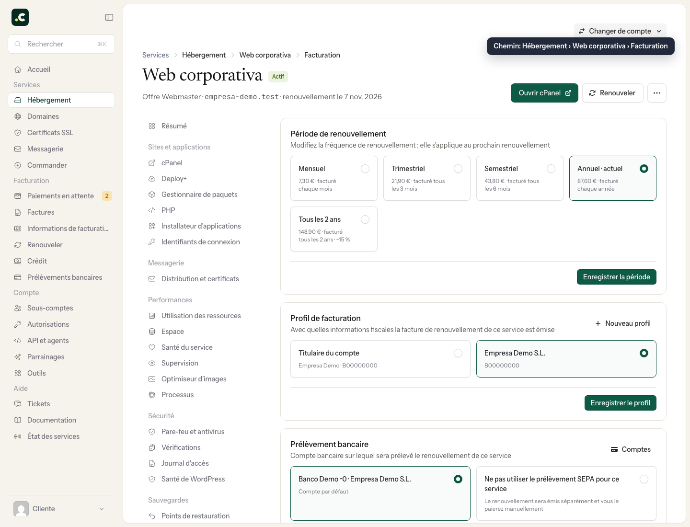Click the Services breadcrumb link
The image size is (690, 527).
pos(155,55)
